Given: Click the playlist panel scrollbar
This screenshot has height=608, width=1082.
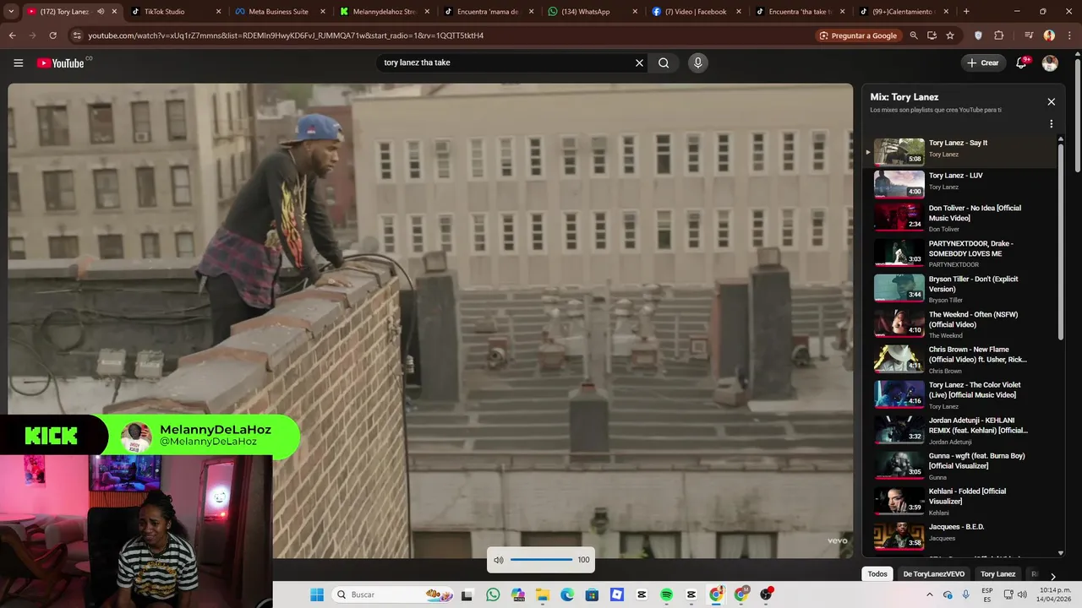Looking at the screenshot, I should (1061, 242).
